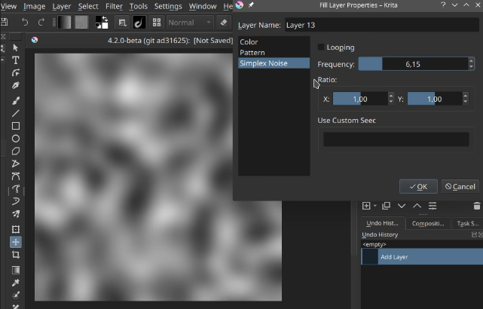Image resolution: width=483 pixels, height=309 pixels.
Task: Decrease the Ratio X stepper
Action: tap(391, 102)
